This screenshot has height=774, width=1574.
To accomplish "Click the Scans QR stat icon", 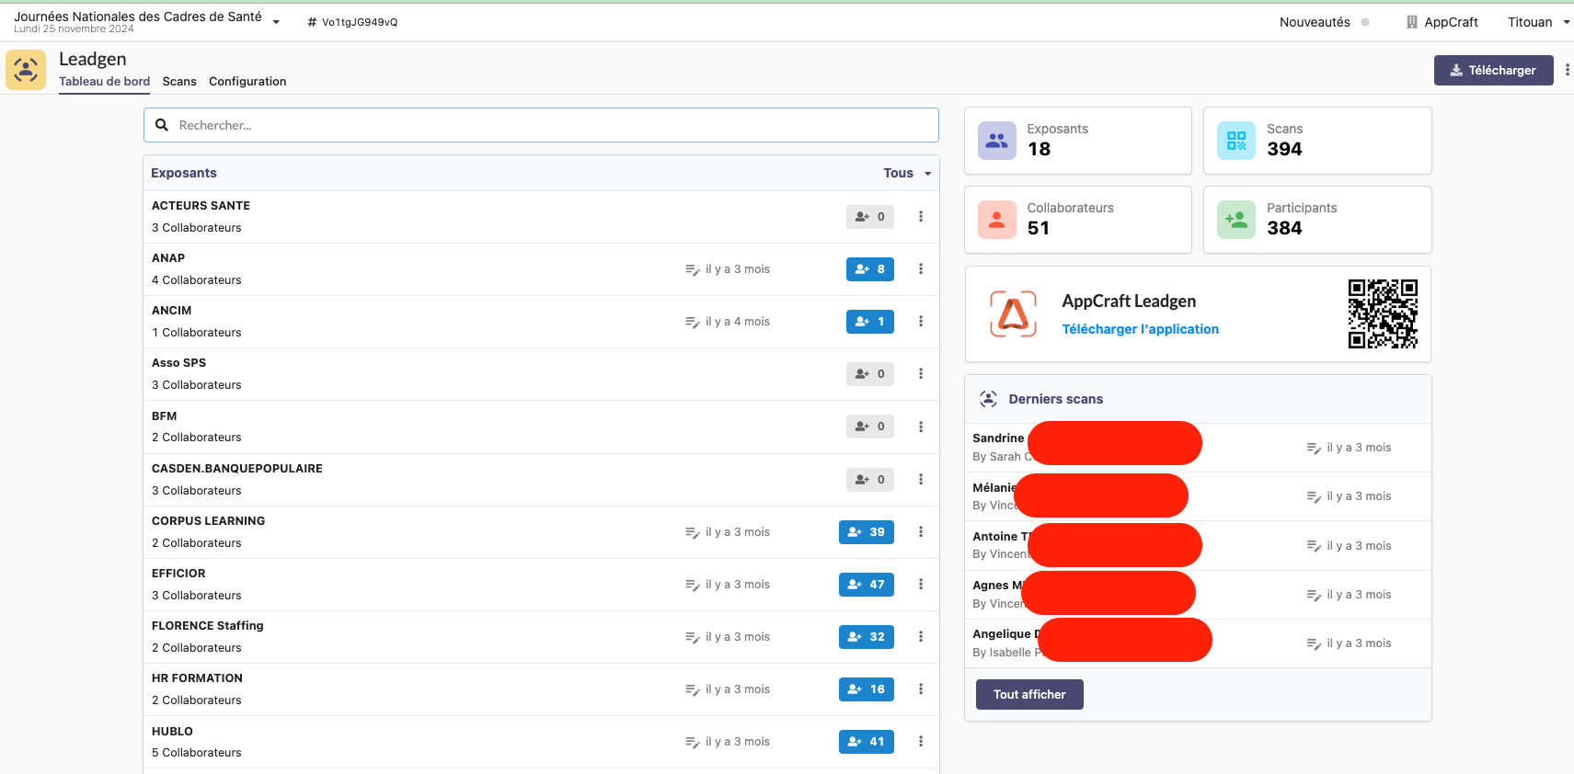I will coord(1235,141).
